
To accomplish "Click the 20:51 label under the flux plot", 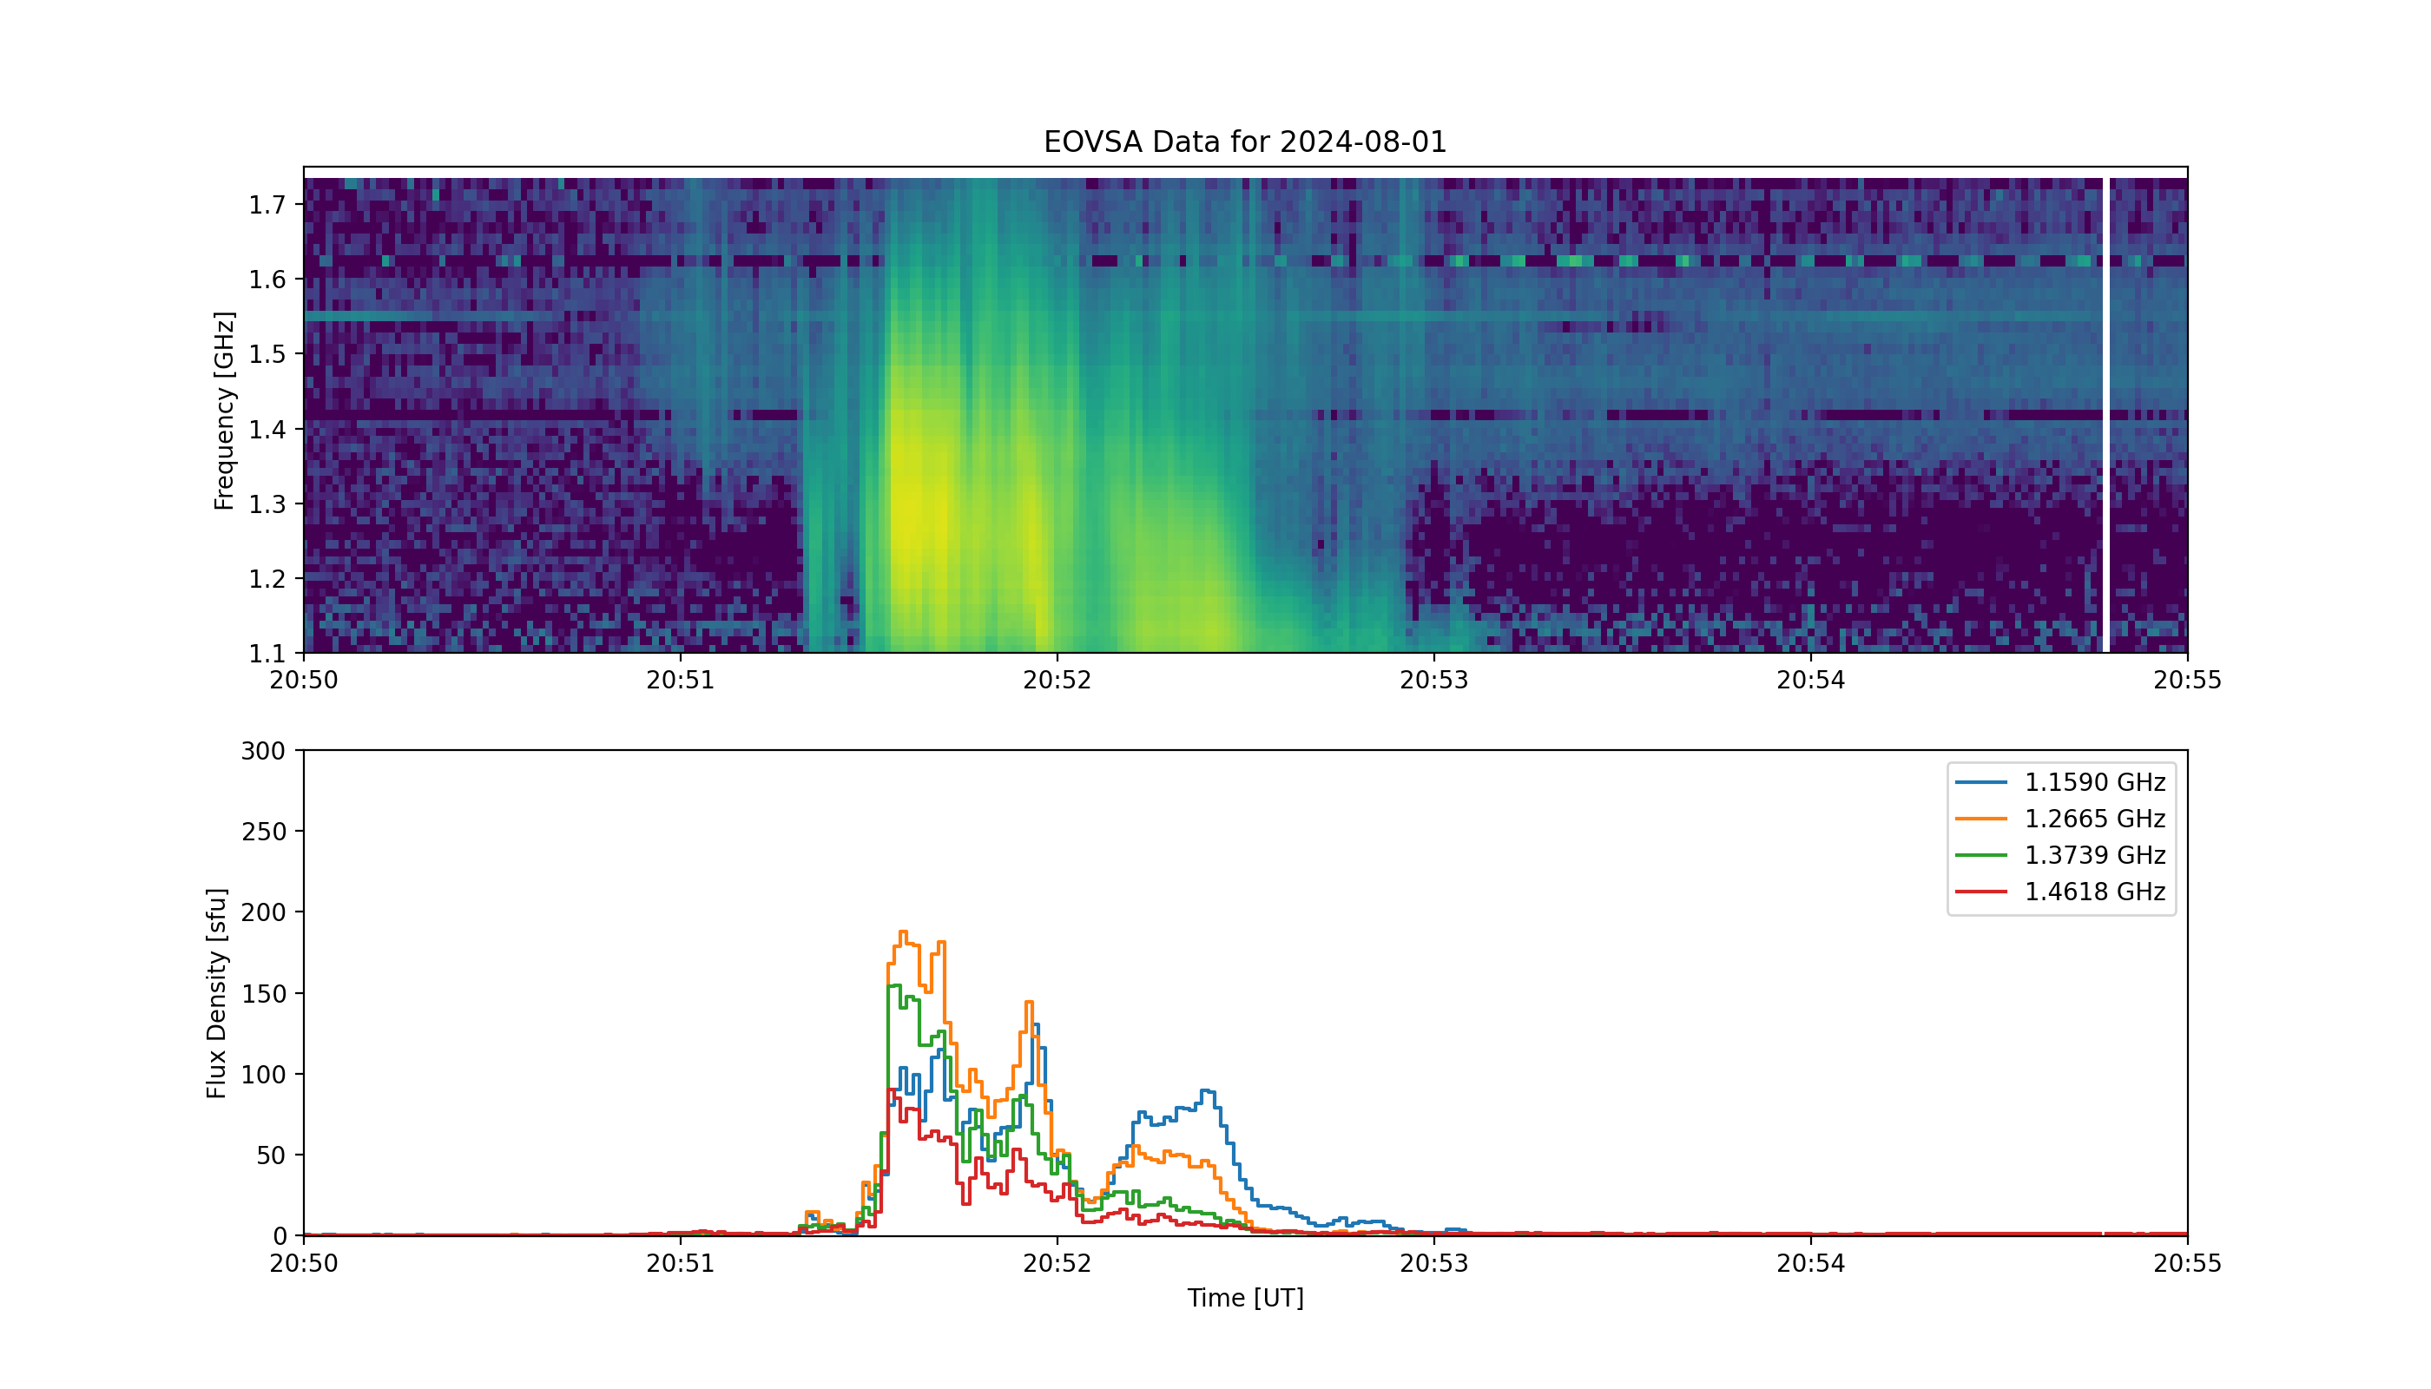I will click(681, 1263).
